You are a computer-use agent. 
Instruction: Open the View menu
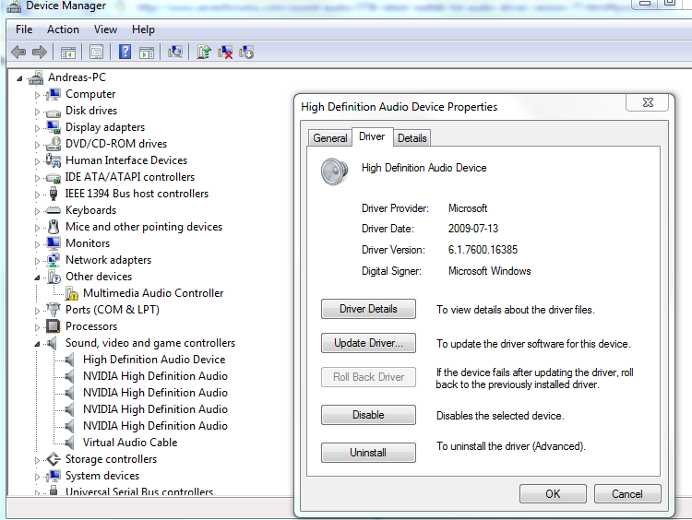point(105,30)
